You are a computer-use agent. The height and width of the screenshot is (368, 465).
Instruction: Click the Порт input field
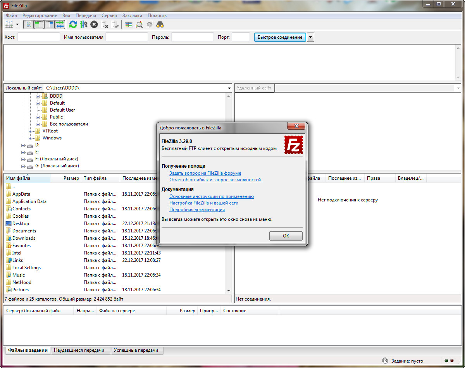click(x=241, y=37)
